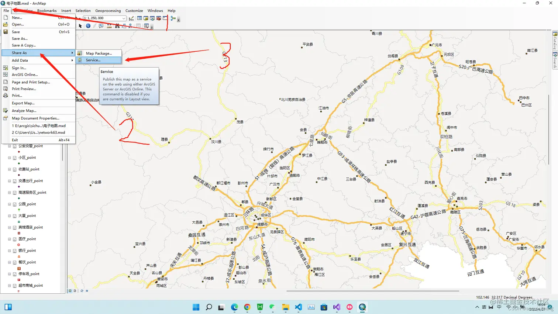
Task: Choose Service... in Share As submenu
Action: click(x=99, y=60)
